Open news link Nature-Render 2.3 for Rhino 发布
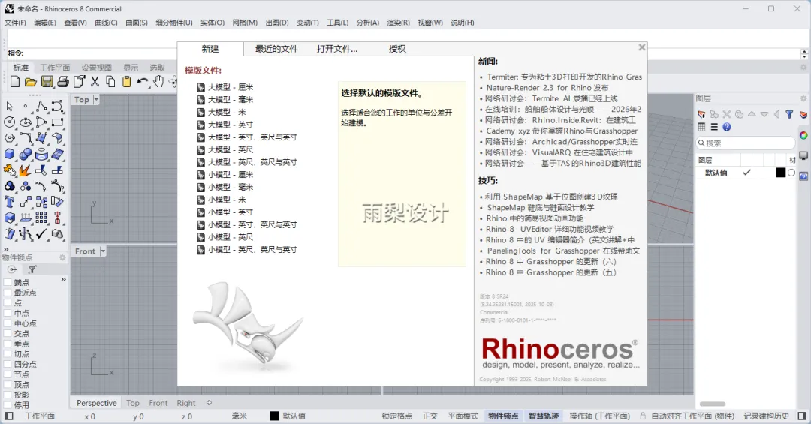The image size is (811, 424). 547,88
